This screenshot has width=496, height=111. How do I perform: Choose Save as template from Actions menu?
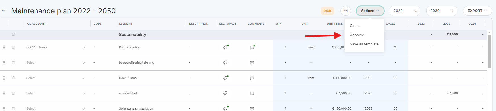[x=364, y=44]
